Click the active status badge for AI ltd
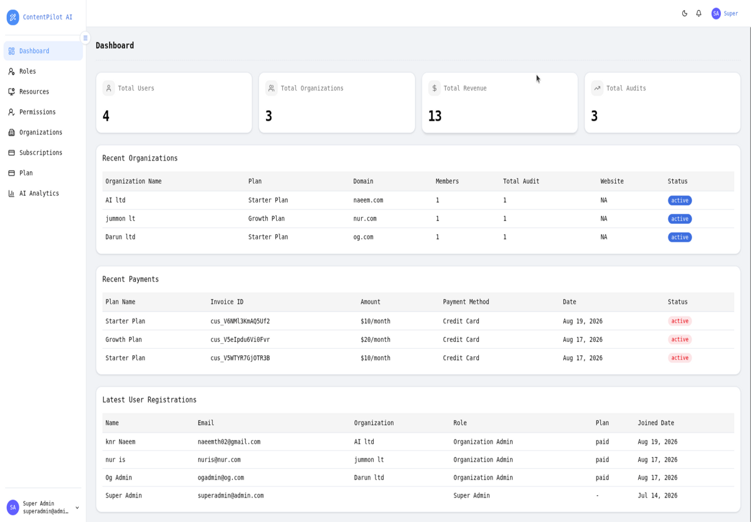The image size is (751, 522). [x=680, y=201]
